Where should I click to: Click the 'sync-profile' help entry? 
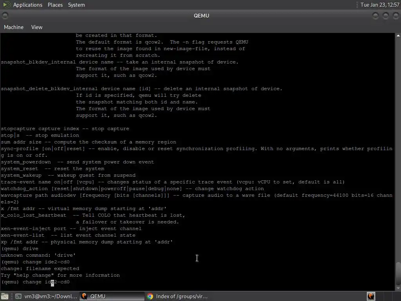pos(197,152)
